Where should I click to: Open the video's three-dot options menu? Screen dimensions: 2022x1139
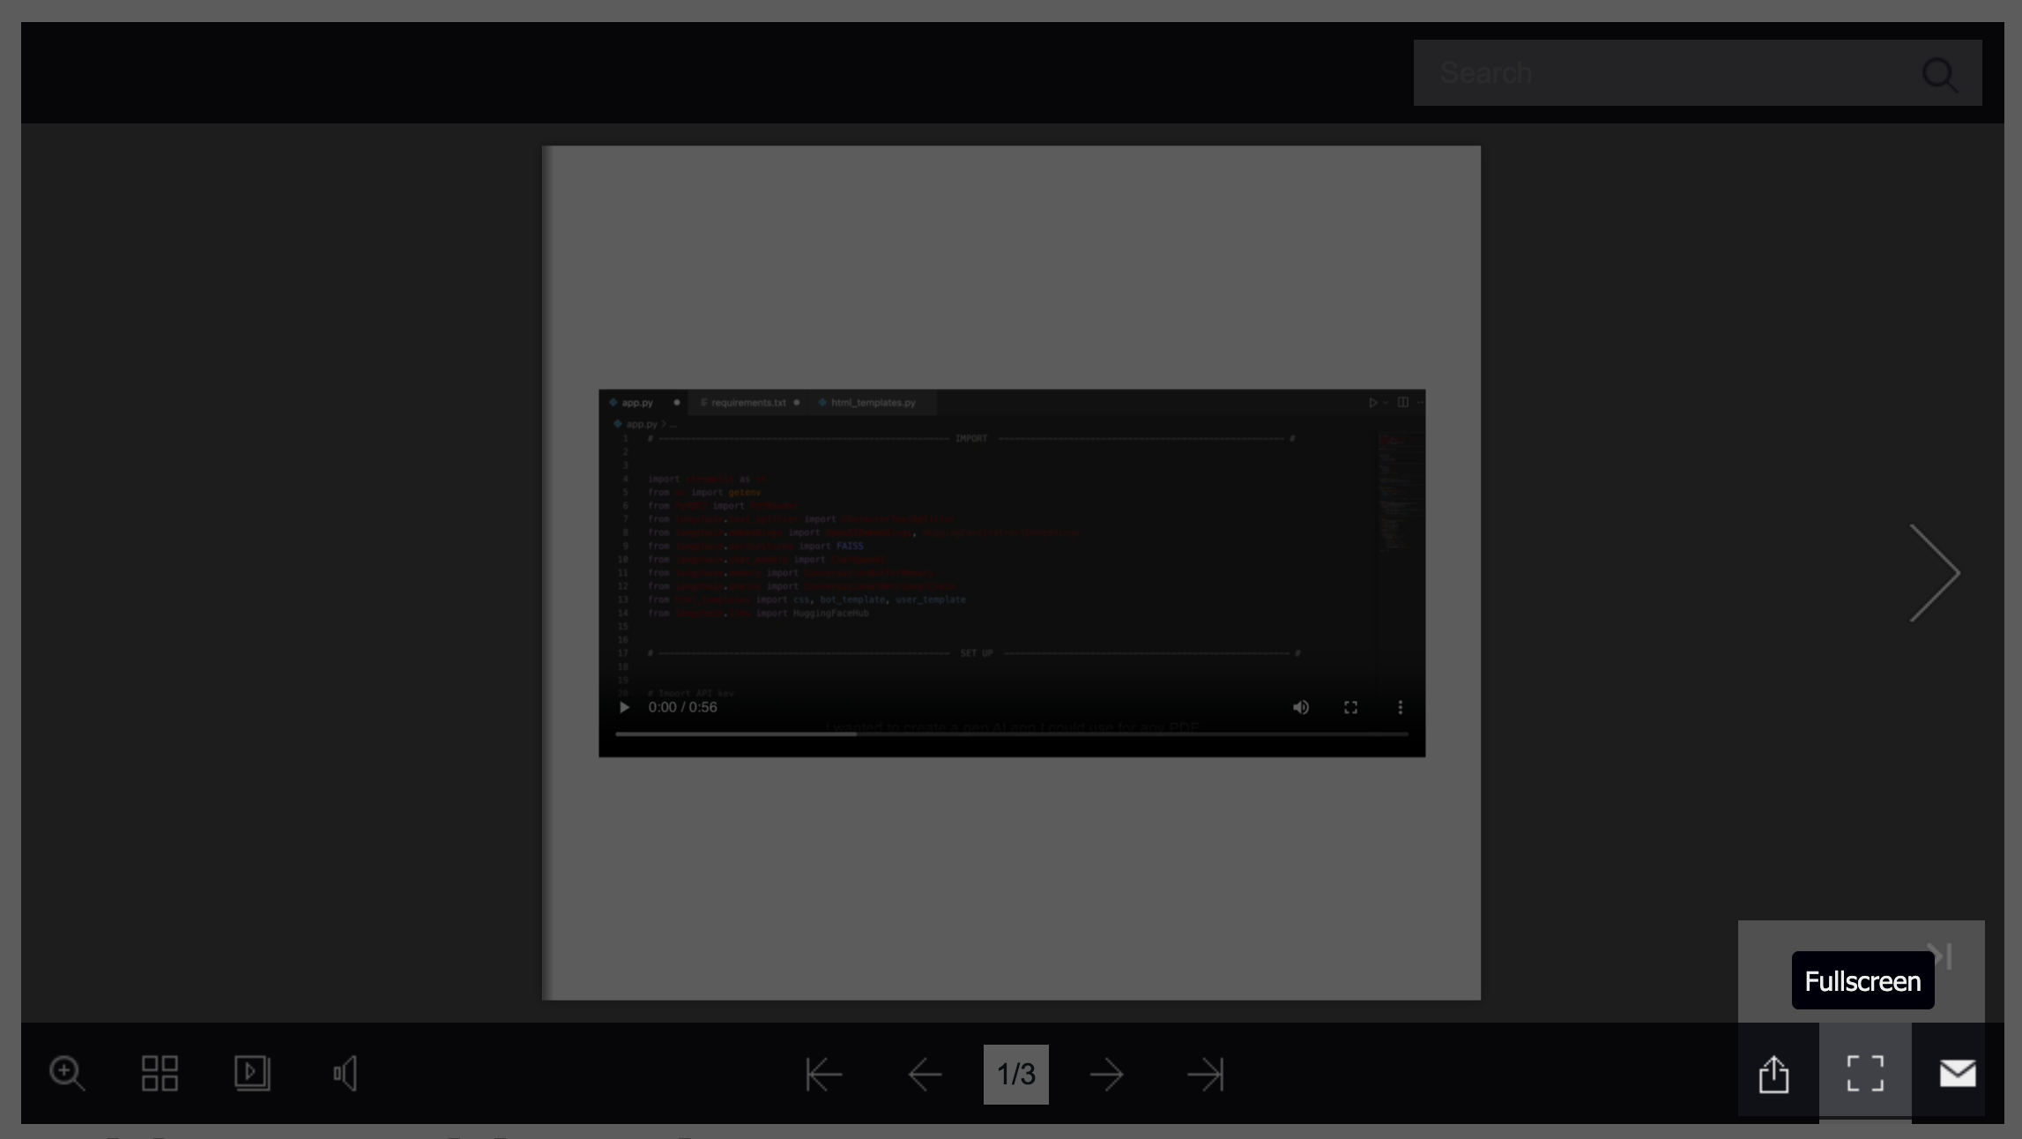click(1400, 707)
